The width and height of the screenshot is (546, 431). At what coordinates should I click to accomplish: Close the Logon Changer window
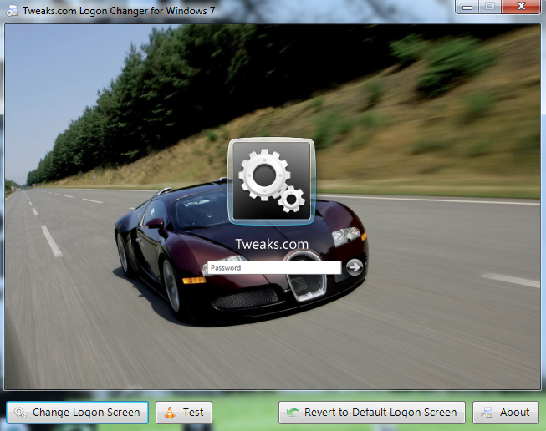(521, 7)
